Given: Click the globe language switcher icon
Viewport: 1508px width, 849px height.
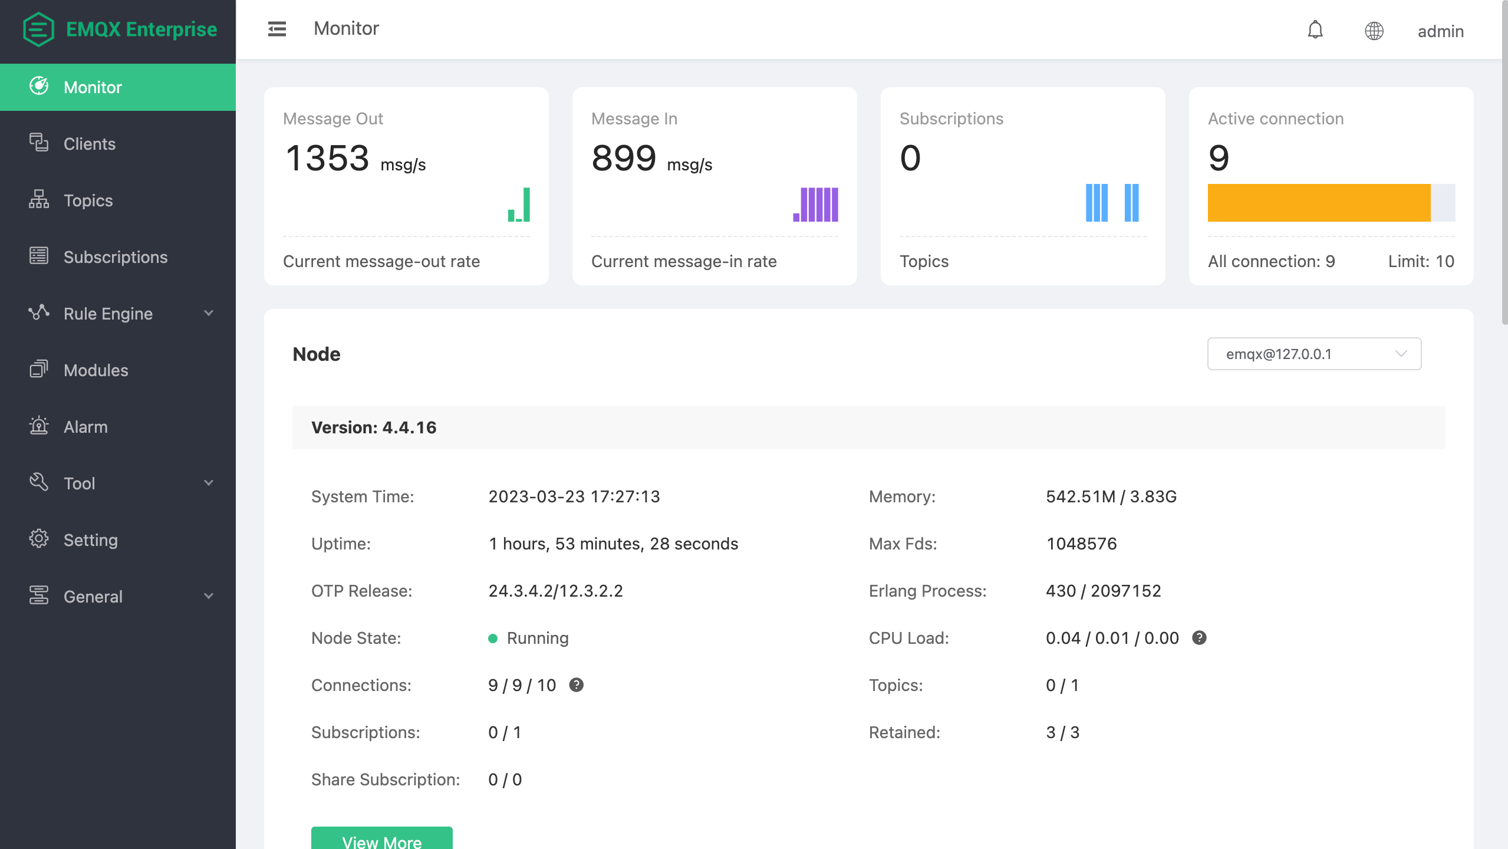Looking at the screenshot, I should 1374,30.
